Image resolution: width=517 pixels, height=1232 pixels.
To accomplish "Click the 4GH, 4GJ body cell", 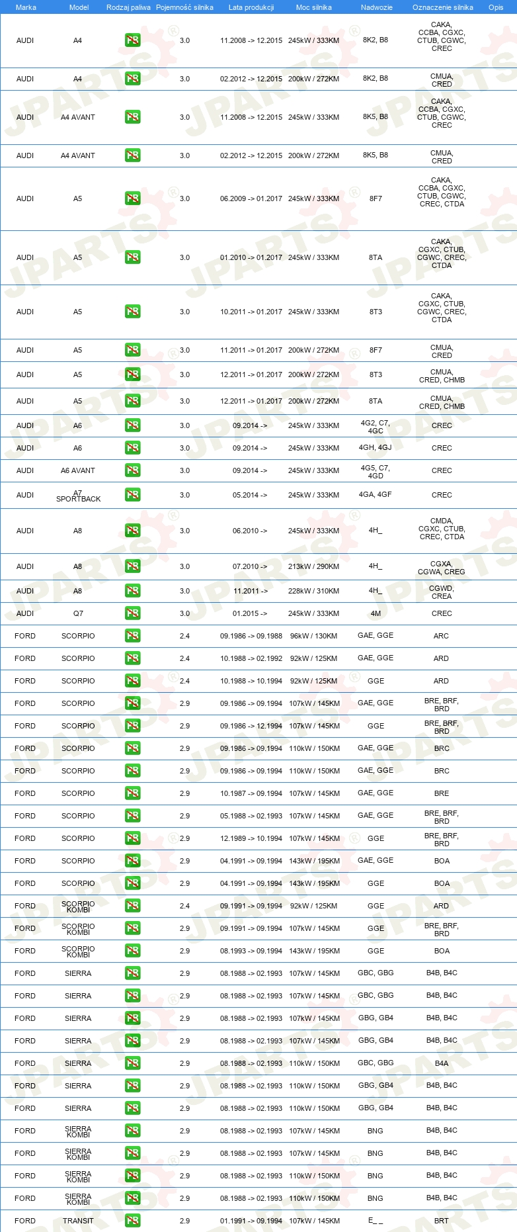I will (x=376, y=448).
